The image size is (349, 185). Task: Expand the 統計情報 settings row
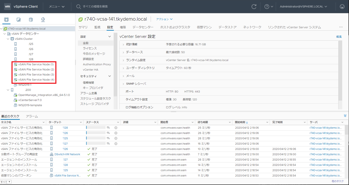[123, 44]
